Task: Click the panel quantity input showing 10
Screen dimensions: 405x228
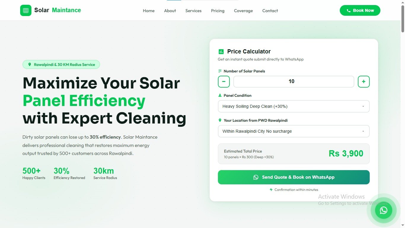Action: [x=294, y=81]
